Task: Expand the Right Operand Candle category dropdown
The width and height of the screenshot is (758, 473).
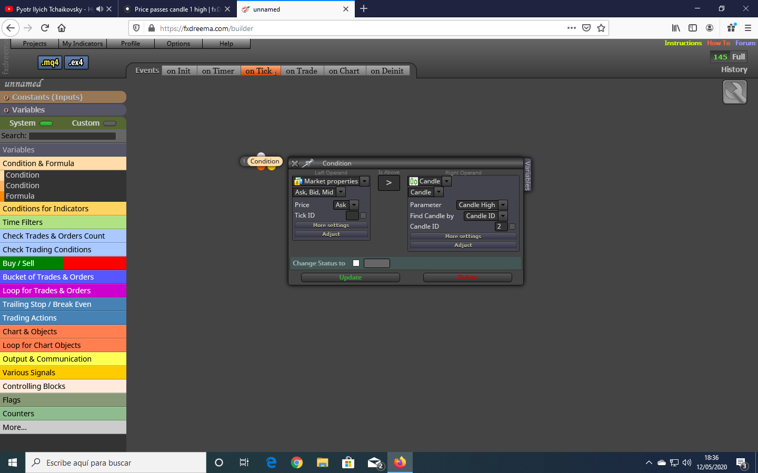Action: pyautogui.click(x=446, y=181)
